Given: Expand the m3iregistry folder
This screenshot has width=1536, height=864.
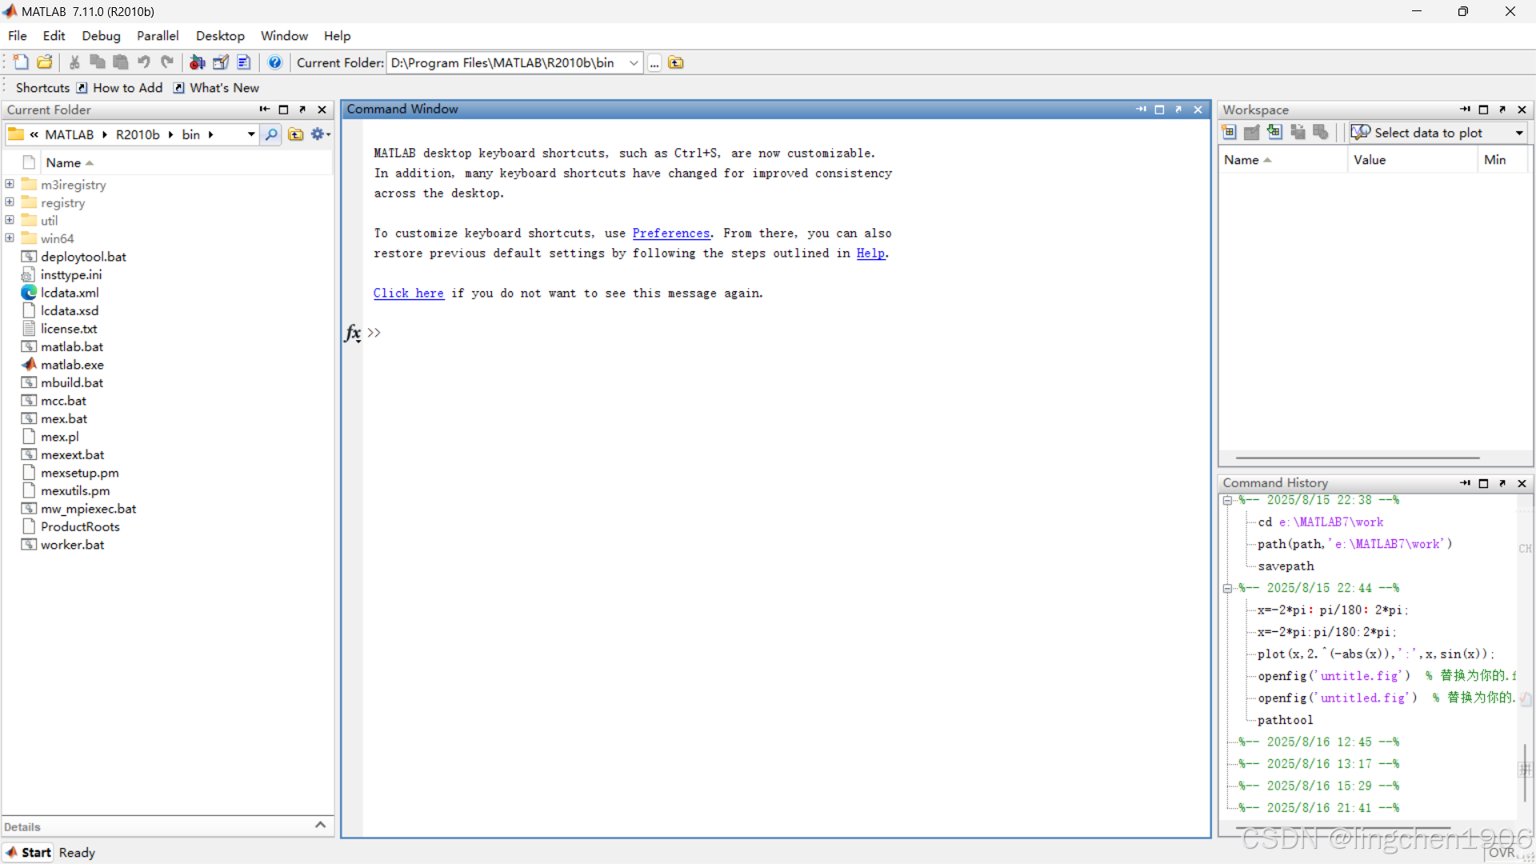Looking at the screenshot, I should (x=10, y=184).
